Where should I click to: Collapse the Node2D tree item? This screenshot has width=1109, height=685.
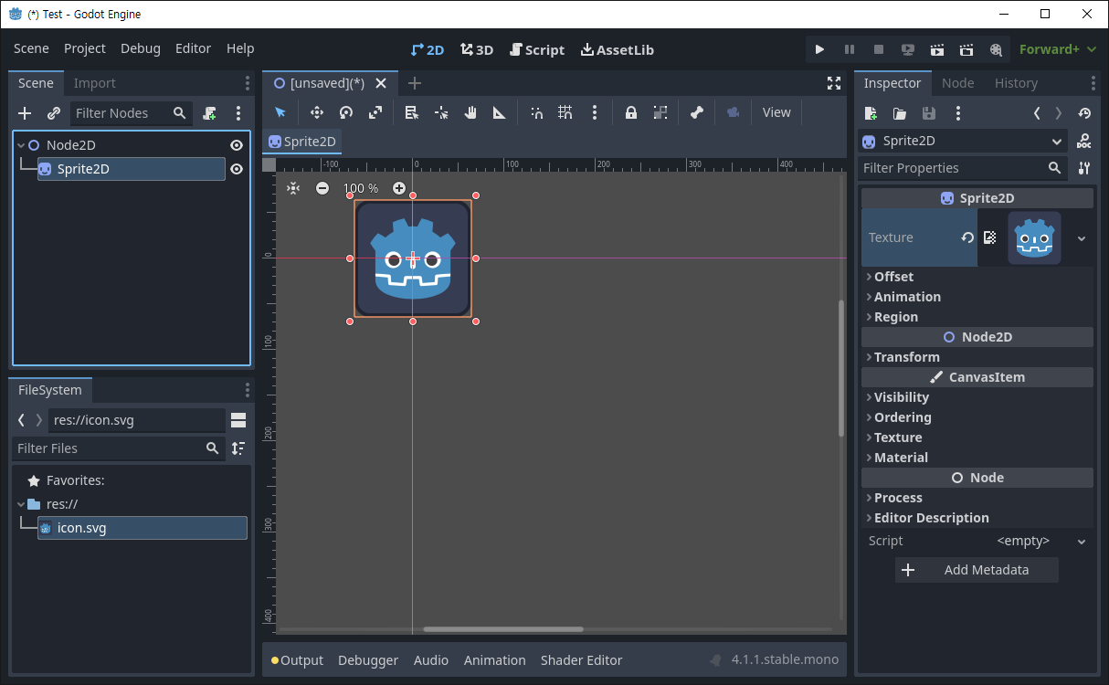pyautogui.click(x=20, y=145)
